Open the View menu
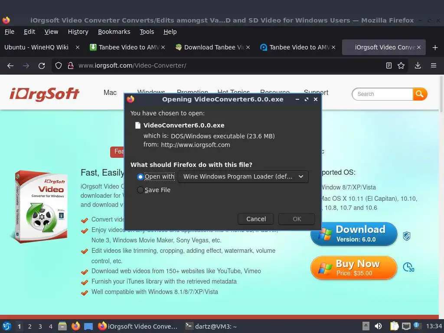Viewport: 444px width, 333px height. pyautogui.click(x=51, y=32)
